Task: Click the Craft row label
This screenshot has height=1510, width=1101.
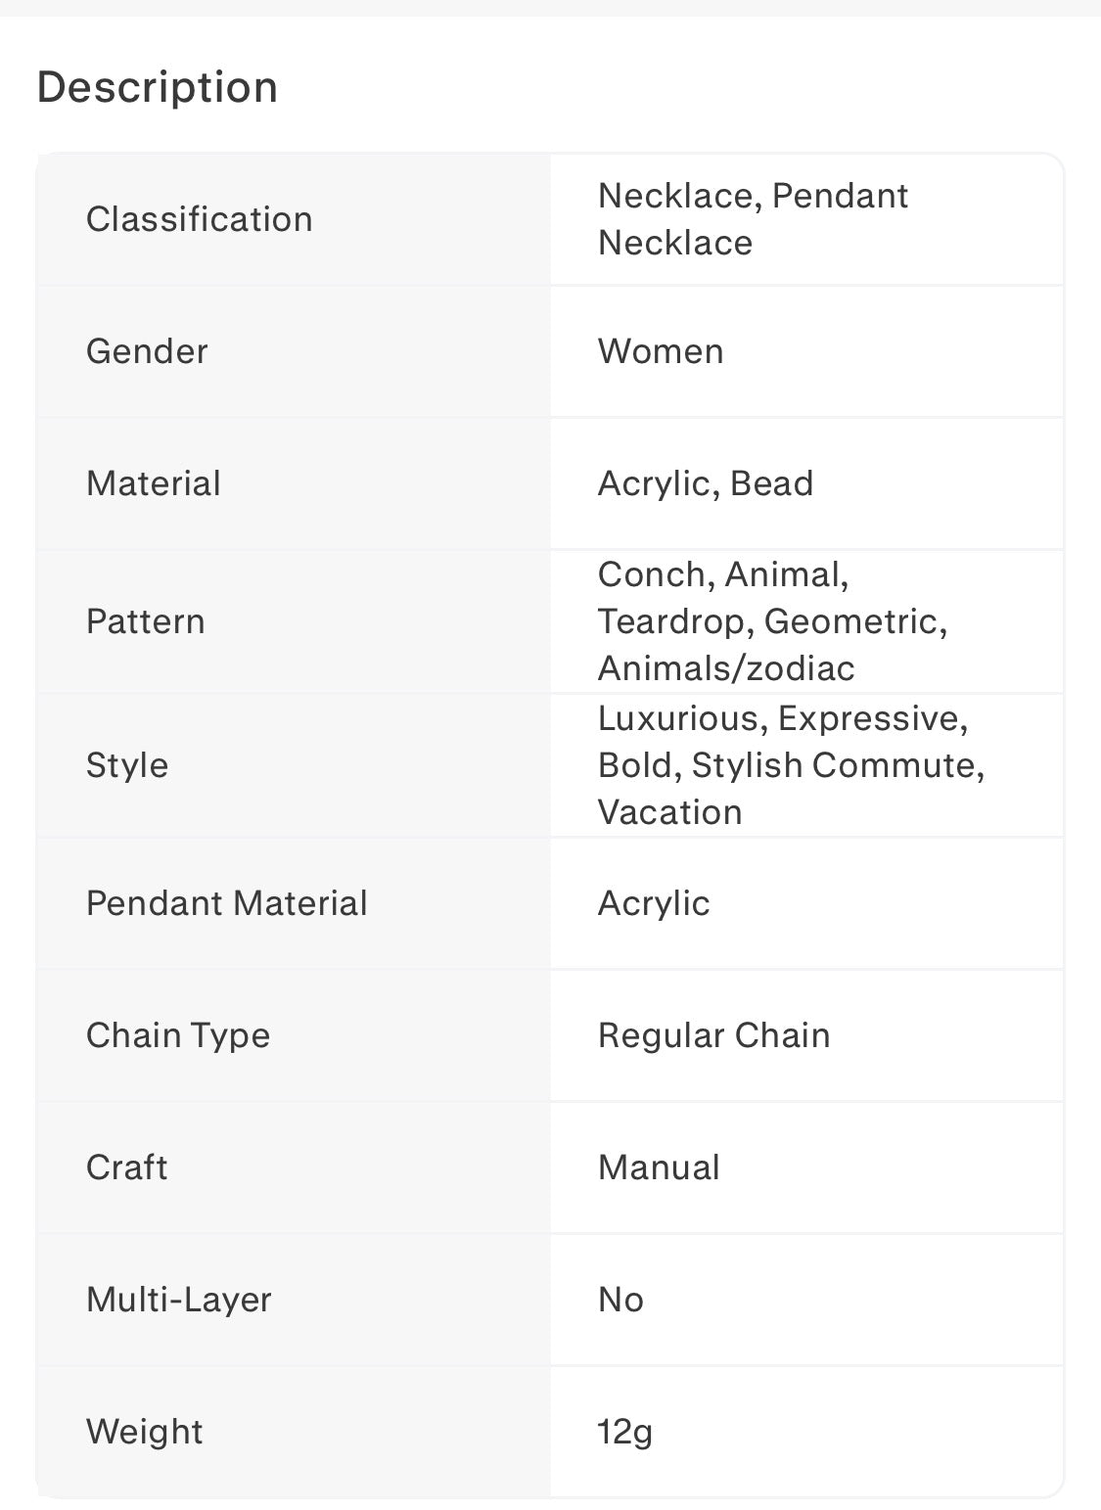Action: pos(127,1167)
